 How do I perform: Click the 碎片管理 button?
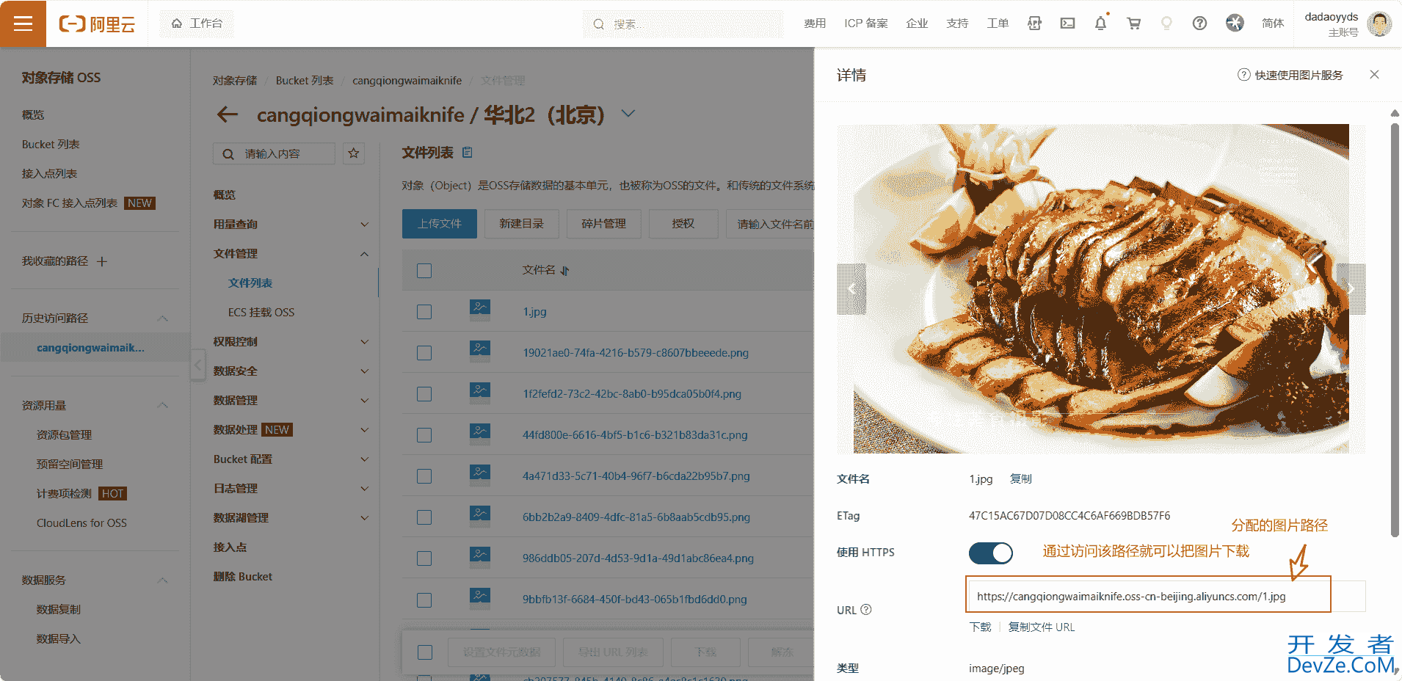(x=604, y=224)
